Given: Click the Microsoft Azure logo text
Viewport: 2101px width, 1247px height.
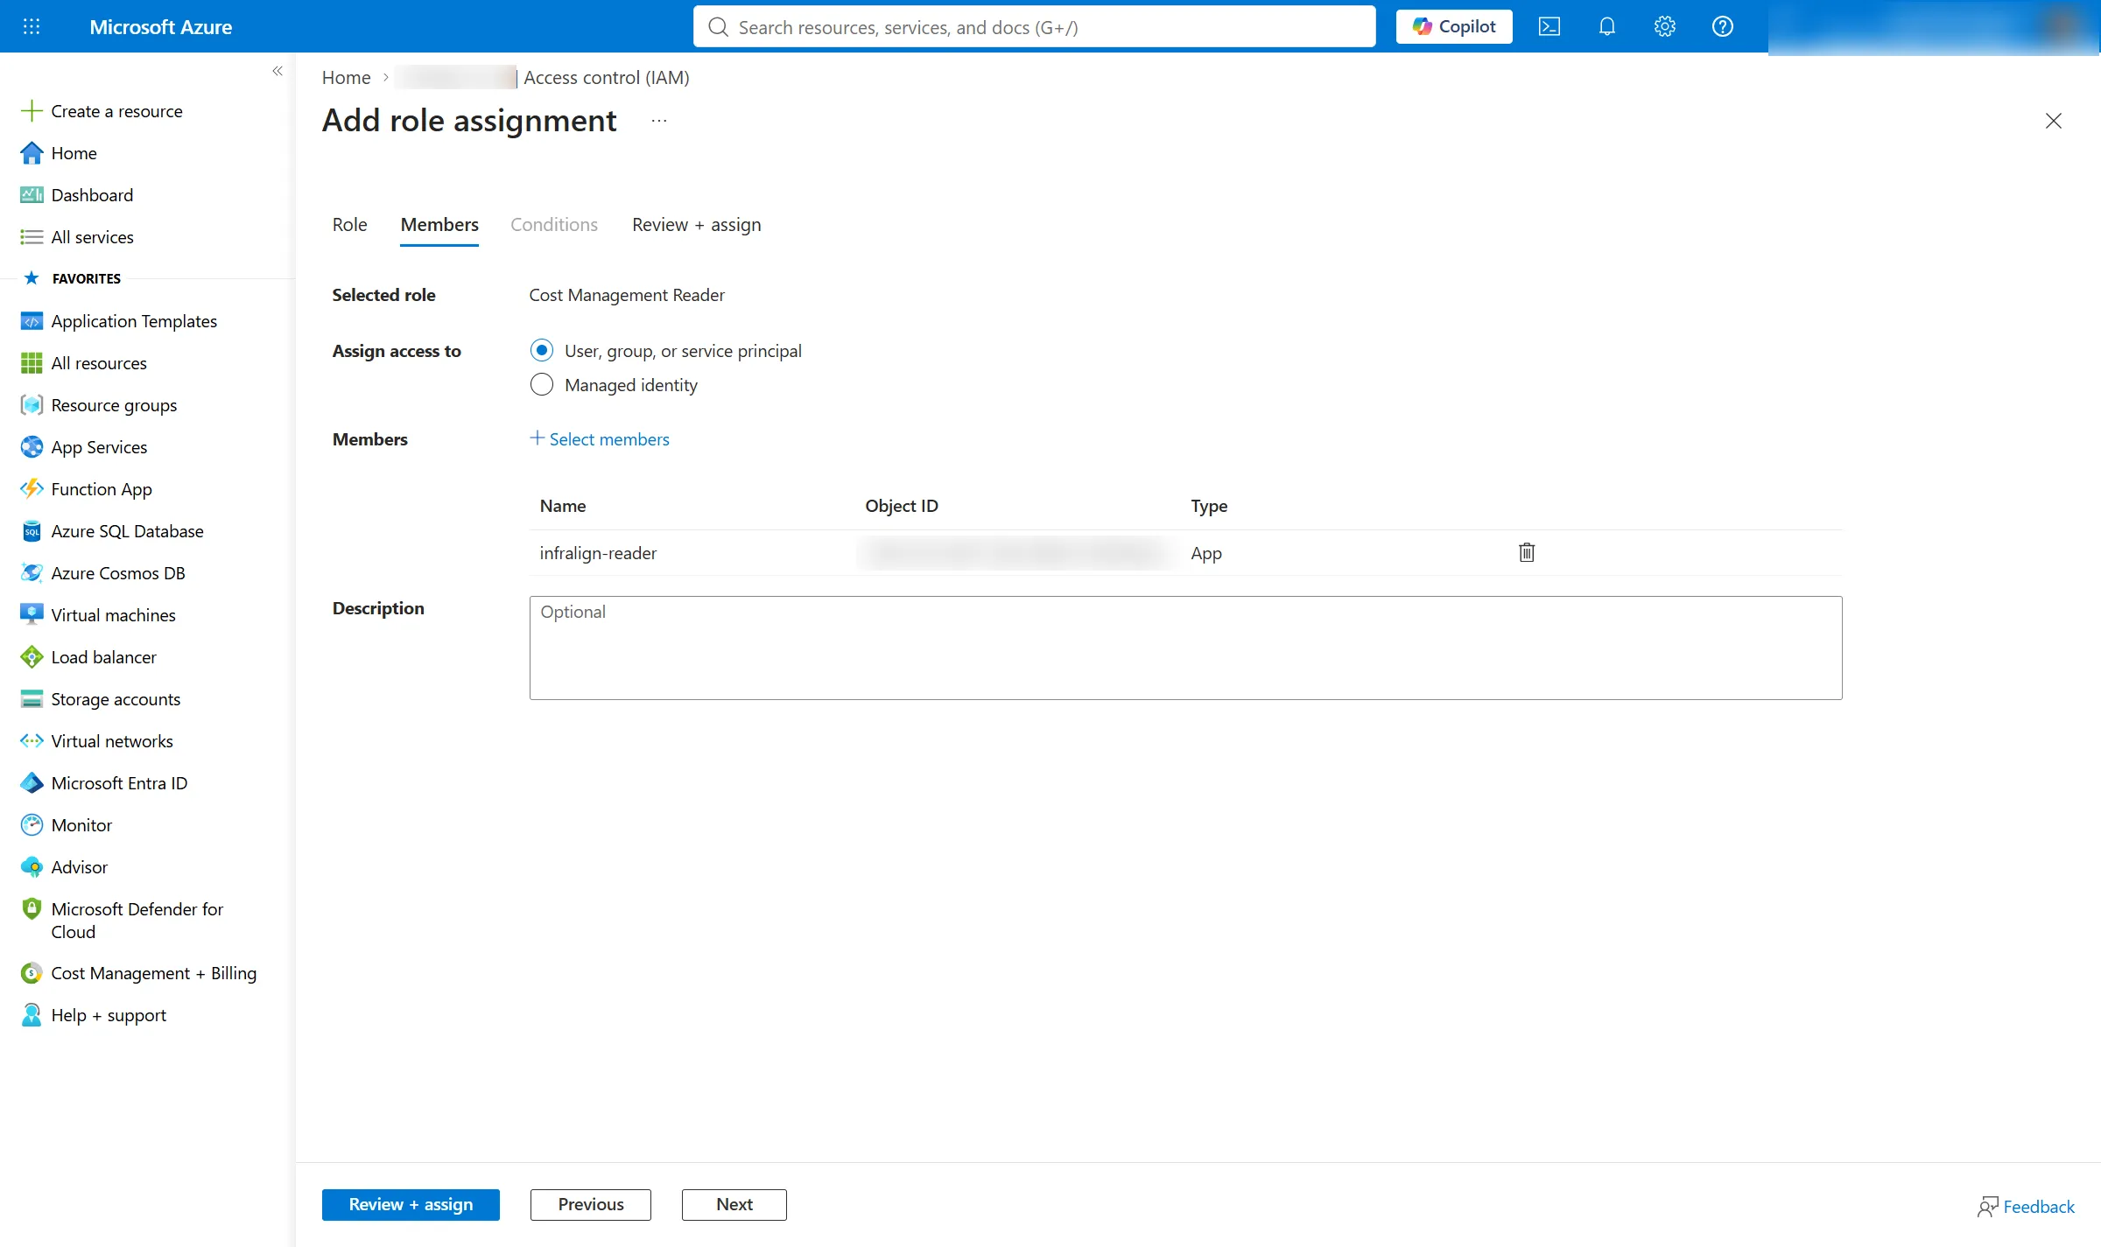Looking at the screenshot, I should 161,27.
